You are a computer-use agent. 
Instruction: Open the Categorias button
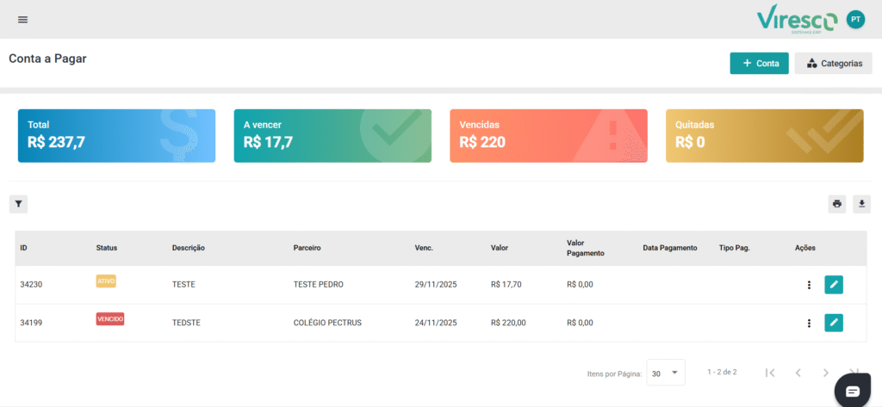[833, 64]
